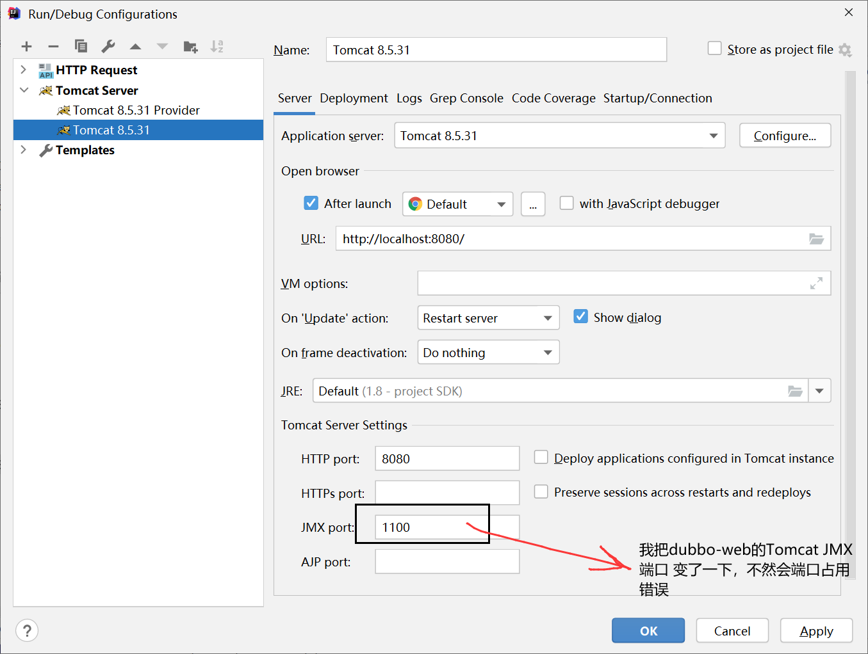Close the Run/Debug Configurations dialog

pos(849,12)
